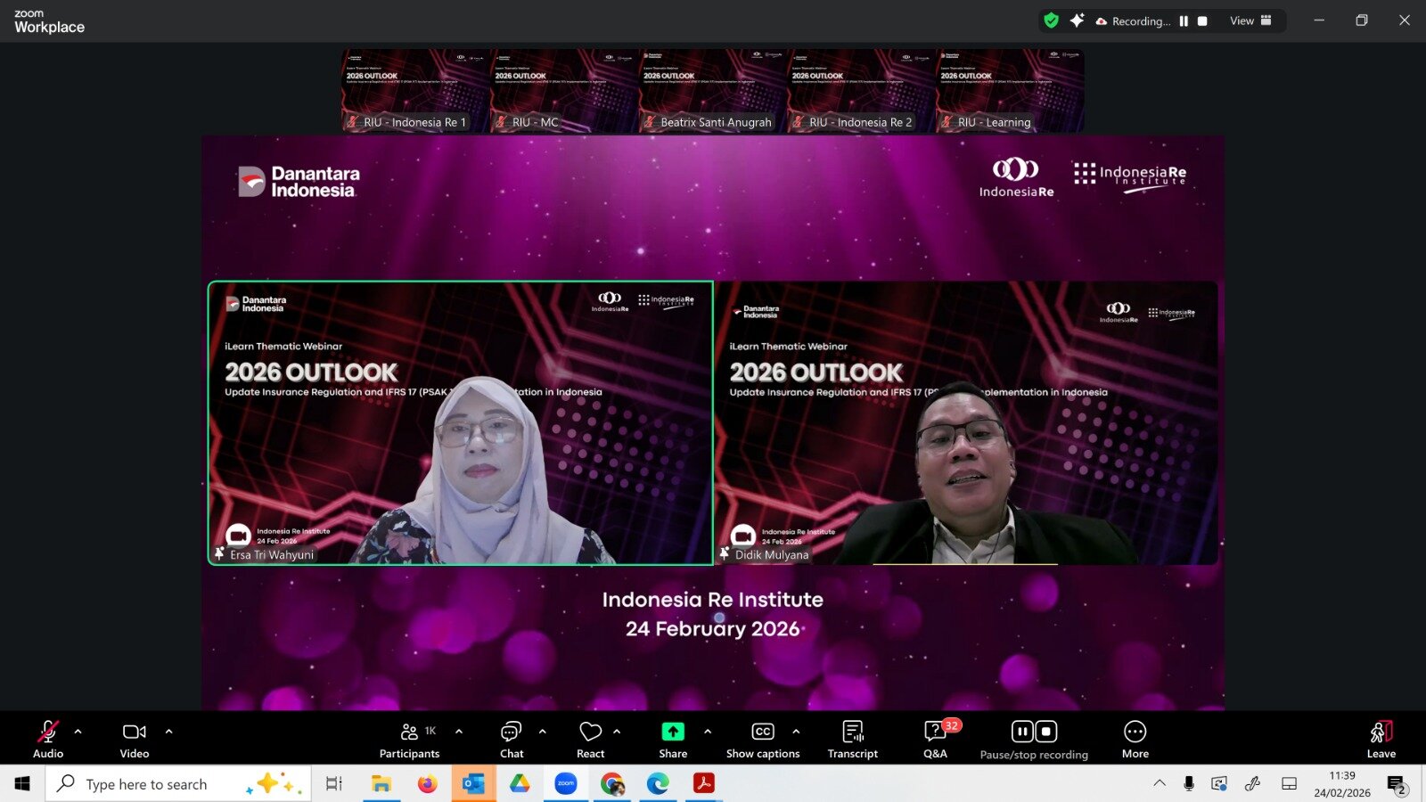Image resolution: width=1426 pixels, height=802 pixels.
Task: Pause the recording in top bar
Action: point(1184,21)
